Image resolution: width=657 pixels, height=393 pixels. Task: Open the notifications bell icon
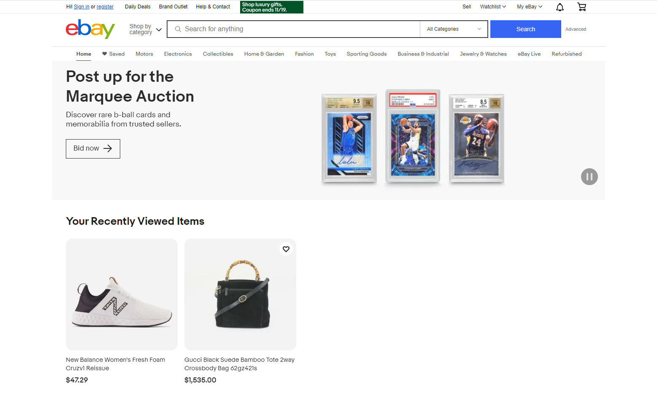pyautogui.click(x=560, y=7)
